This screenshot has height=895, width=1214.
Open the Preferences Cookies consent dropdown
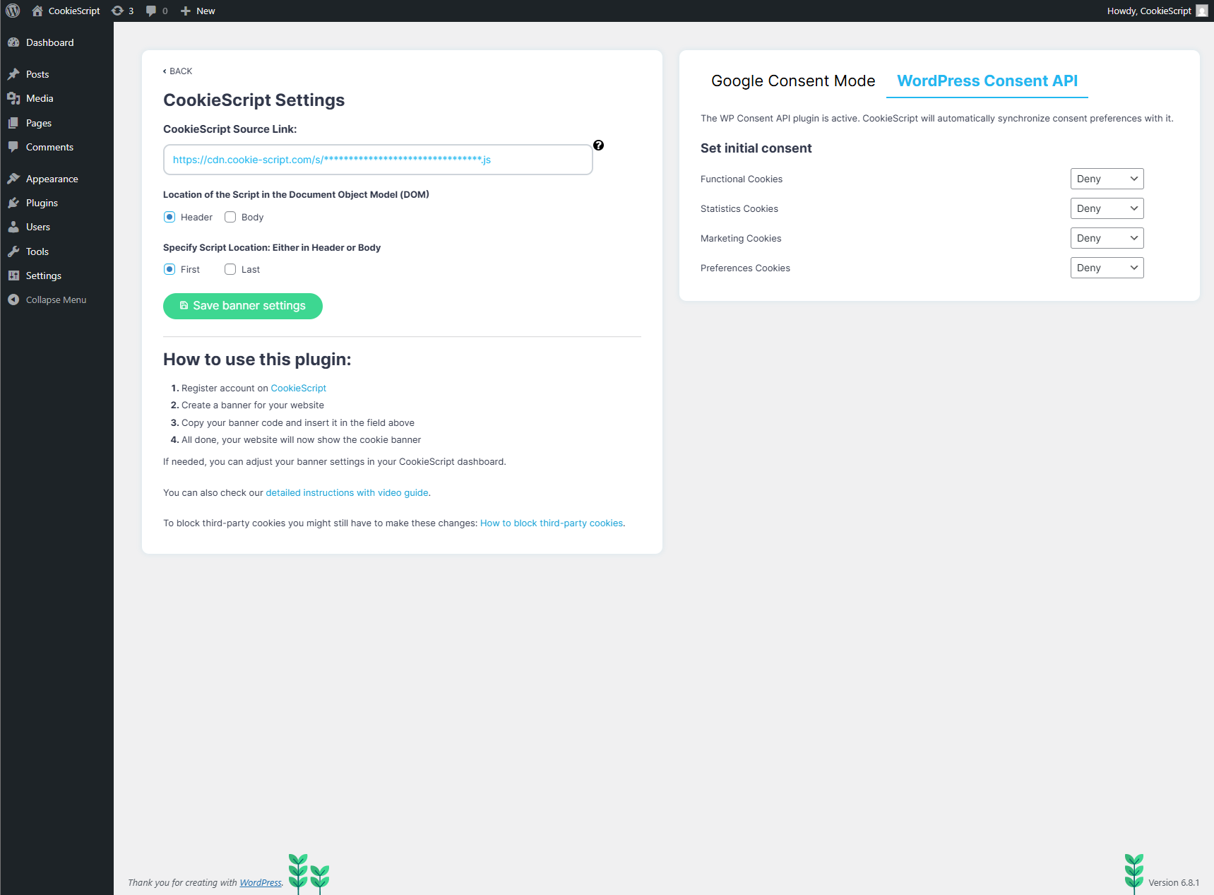(x=1107, y=268)
